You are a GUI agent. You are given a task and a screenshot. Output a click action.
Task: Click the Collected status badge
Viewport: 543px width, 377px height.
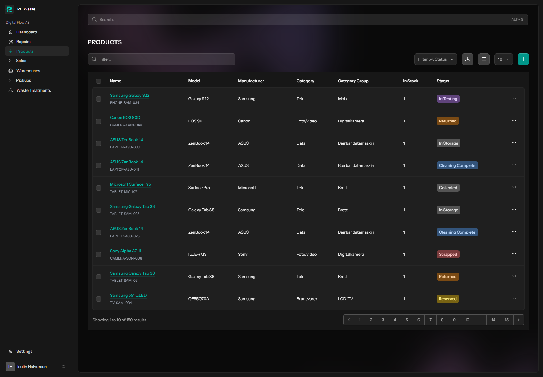tap(448, 188)
